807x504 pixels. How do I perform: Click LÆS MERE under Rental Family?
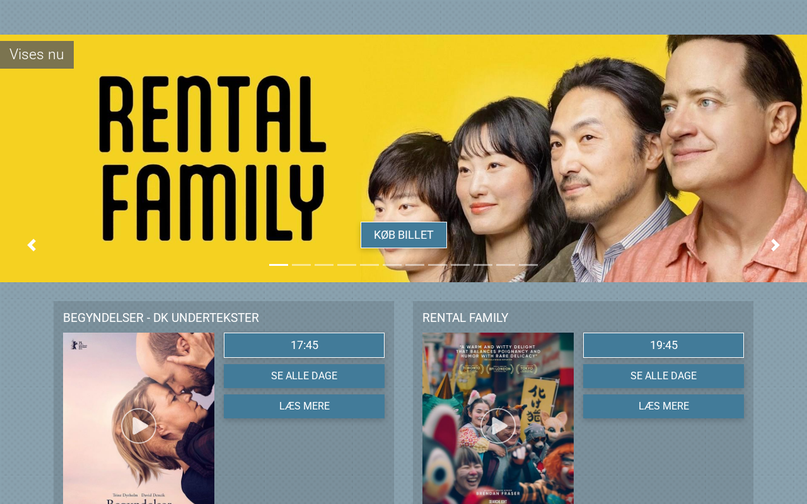663,406
